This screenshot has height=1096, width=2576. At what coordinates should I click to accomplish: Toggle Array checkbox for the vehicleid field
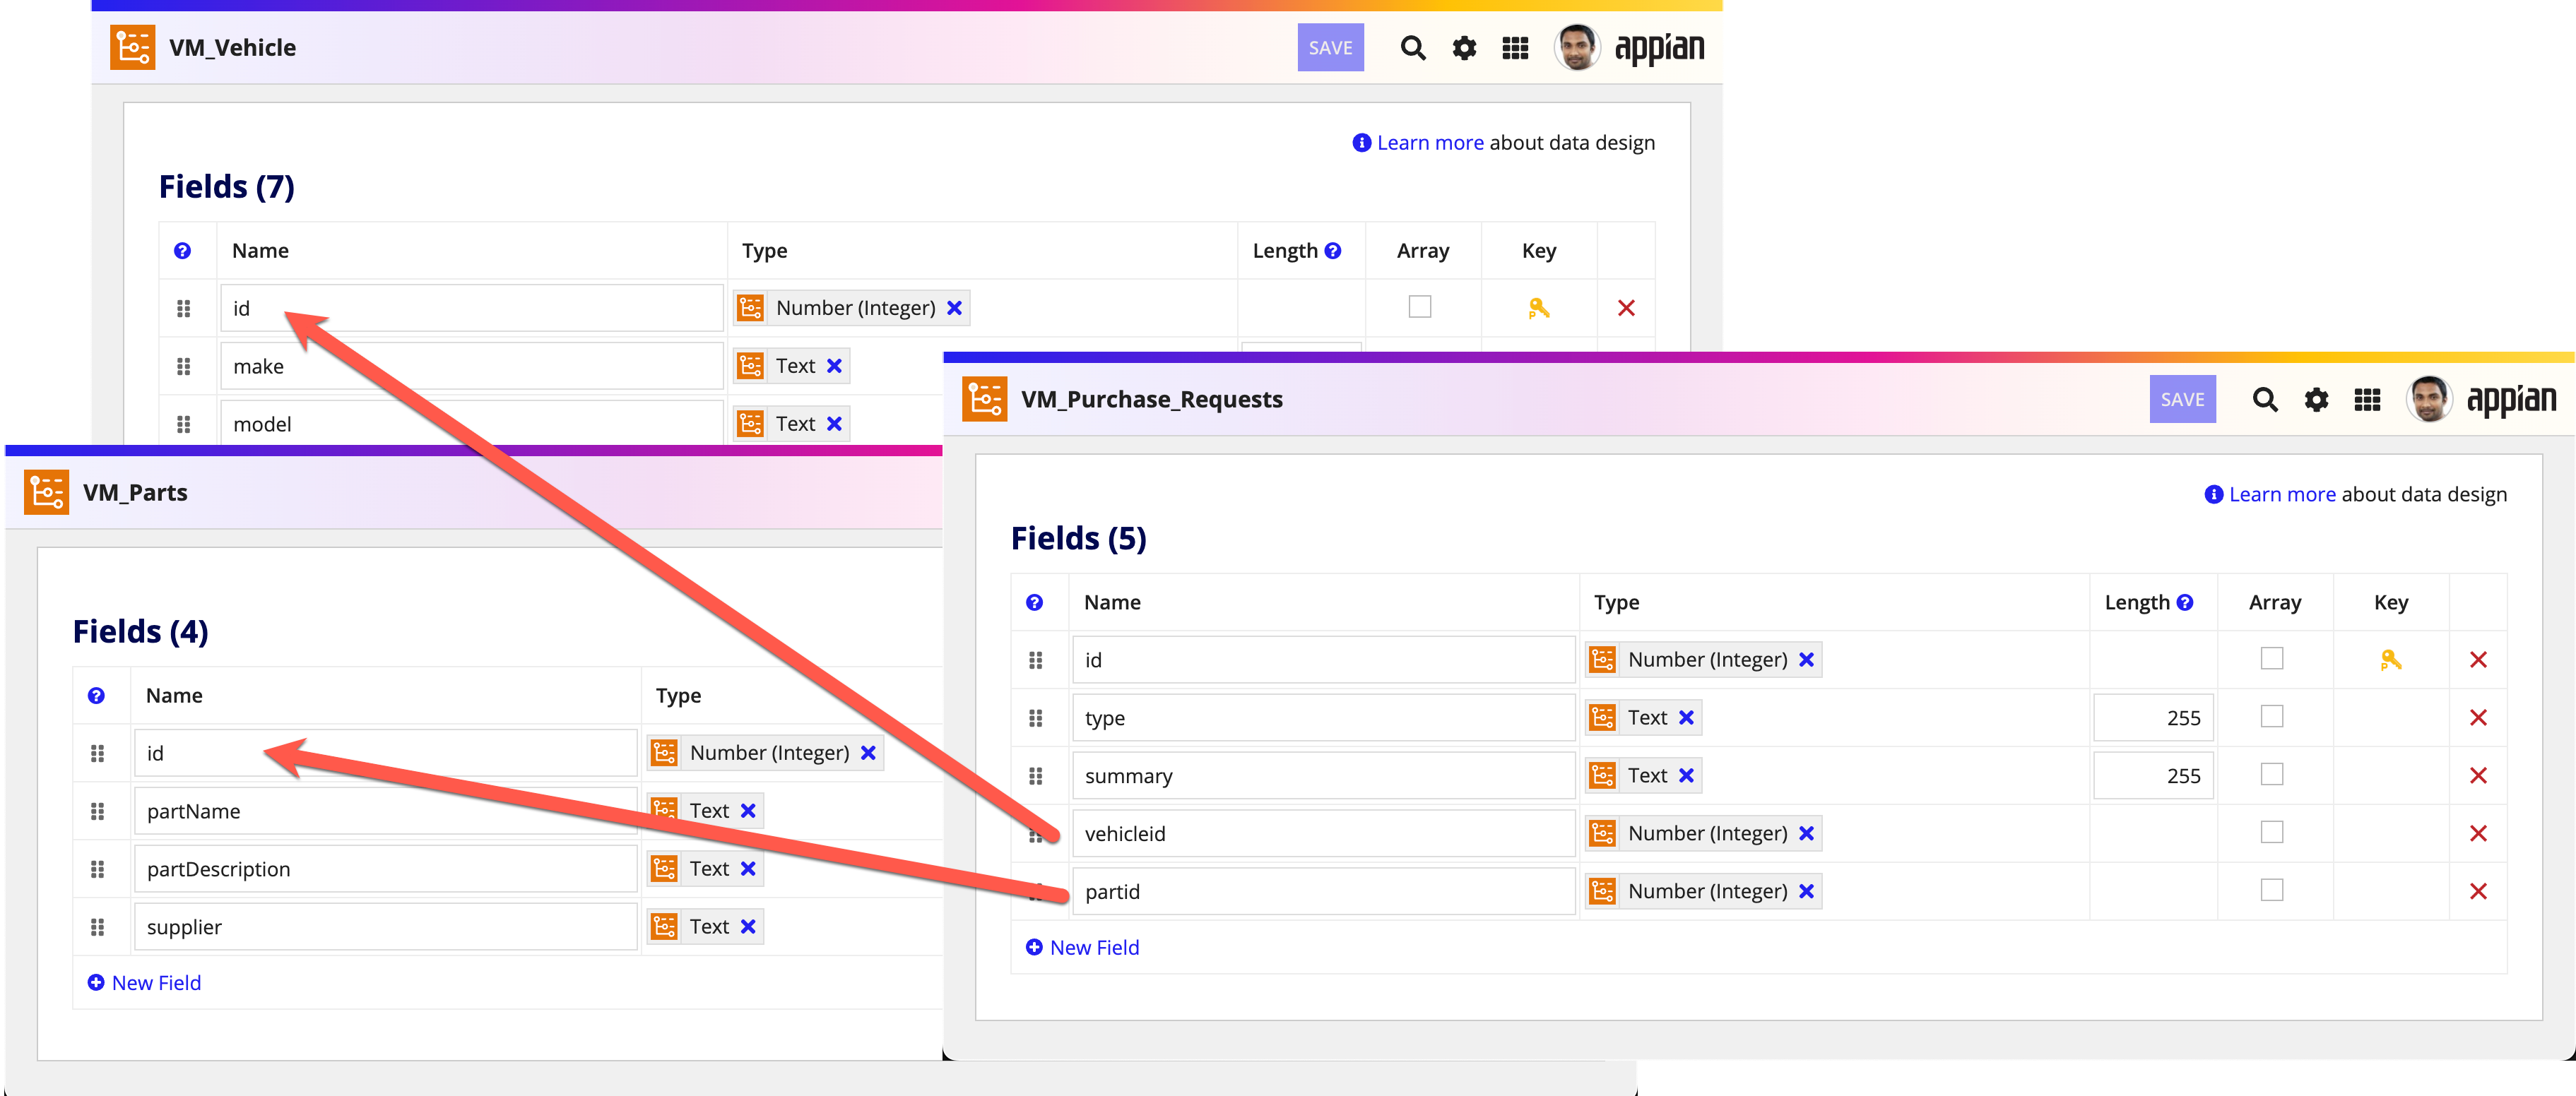[2271, 833]
